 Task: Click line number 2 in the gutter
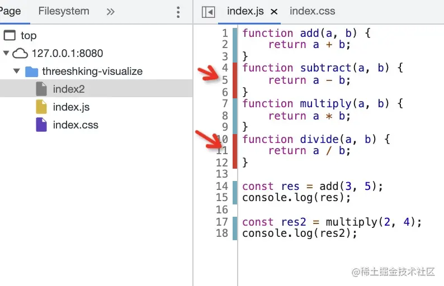click(x=225, y=45)
